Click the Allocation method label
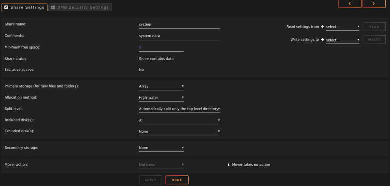Viewport: 390px width, 186px height. 21,97
